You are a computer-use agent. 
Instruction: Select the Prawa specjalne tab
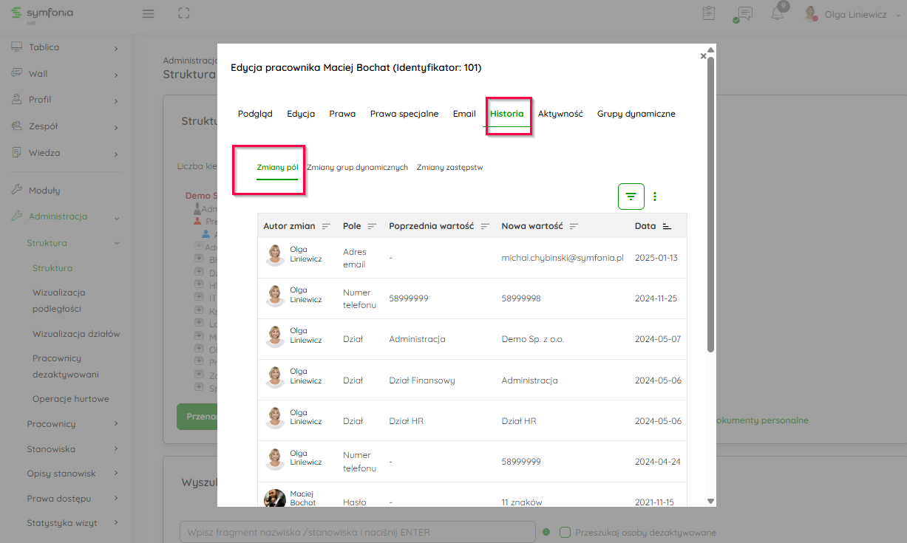tap(404, 114)
